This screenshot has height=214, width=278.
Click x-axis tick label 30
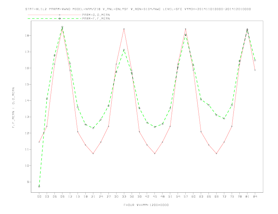116,197
